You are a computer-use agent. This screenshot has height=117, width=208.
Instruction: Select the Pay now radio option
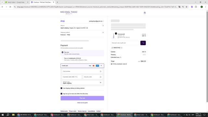[x=62, y=52]
